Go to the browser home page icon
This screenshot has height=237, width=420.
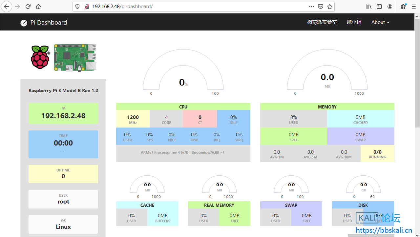point(38,7)
